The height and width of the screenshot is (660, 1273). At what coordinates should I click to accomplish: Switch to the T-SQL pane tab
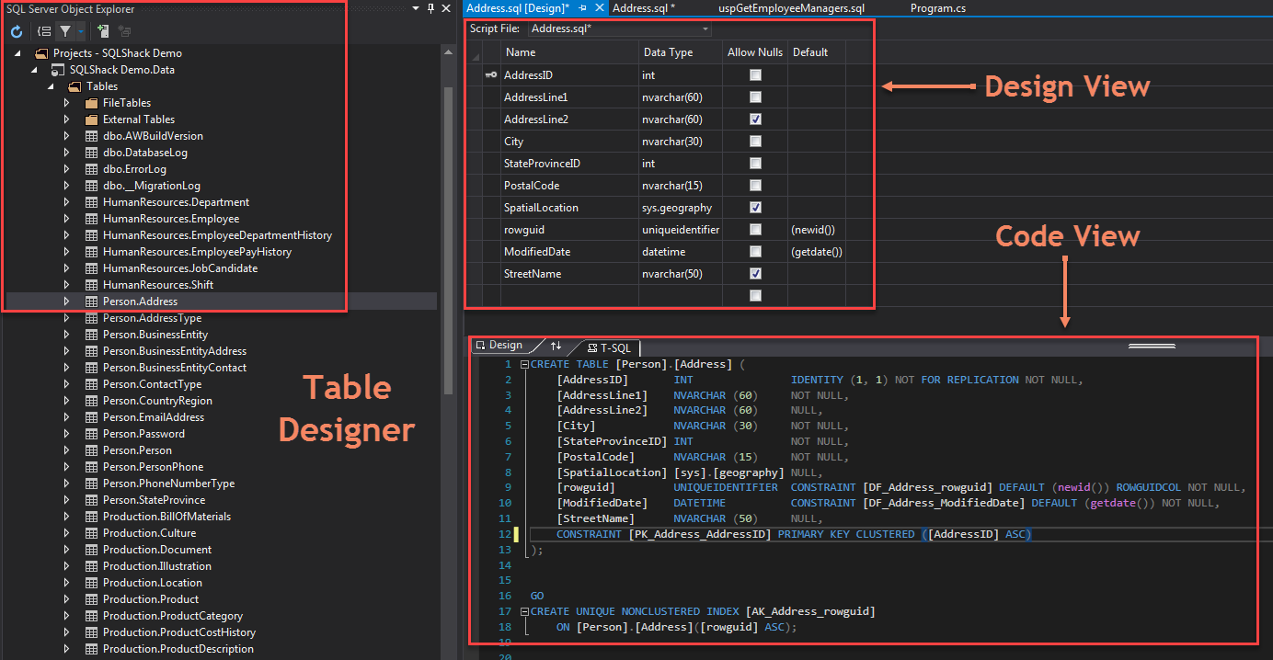point(609,347)
